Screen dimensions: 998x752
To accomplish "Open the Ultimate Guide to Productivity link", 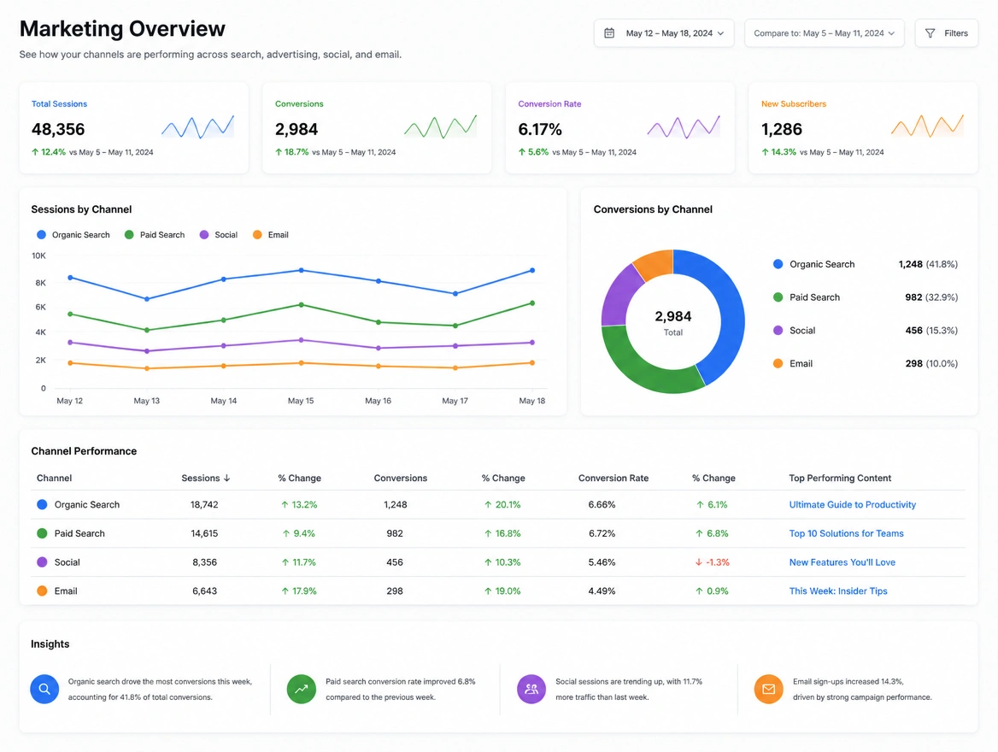I will [852, 505].
